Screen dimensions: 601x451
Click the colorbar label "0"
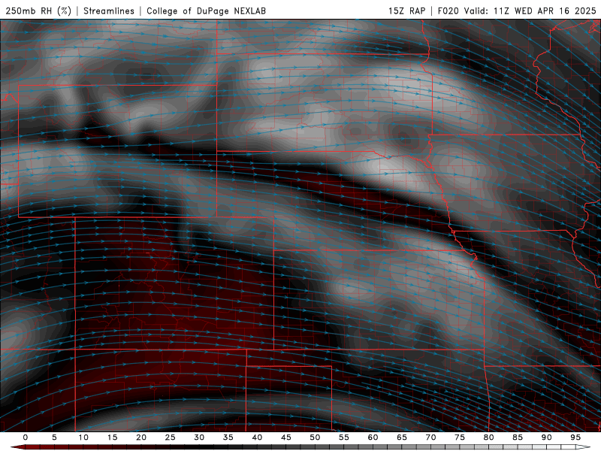tap(26, 437)
